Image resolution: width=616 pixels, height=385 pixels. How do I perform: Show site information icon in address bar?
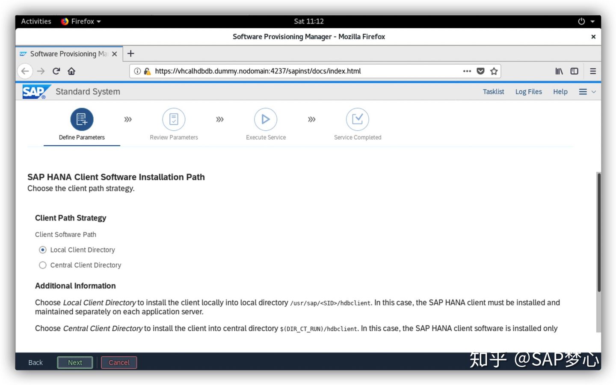click(x=137, y=71)
